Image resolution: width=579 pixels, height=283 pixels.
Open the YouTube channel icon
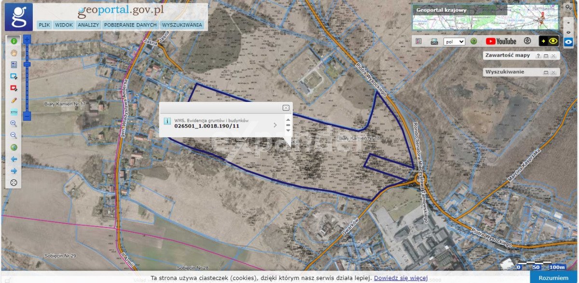pos(501,42)
